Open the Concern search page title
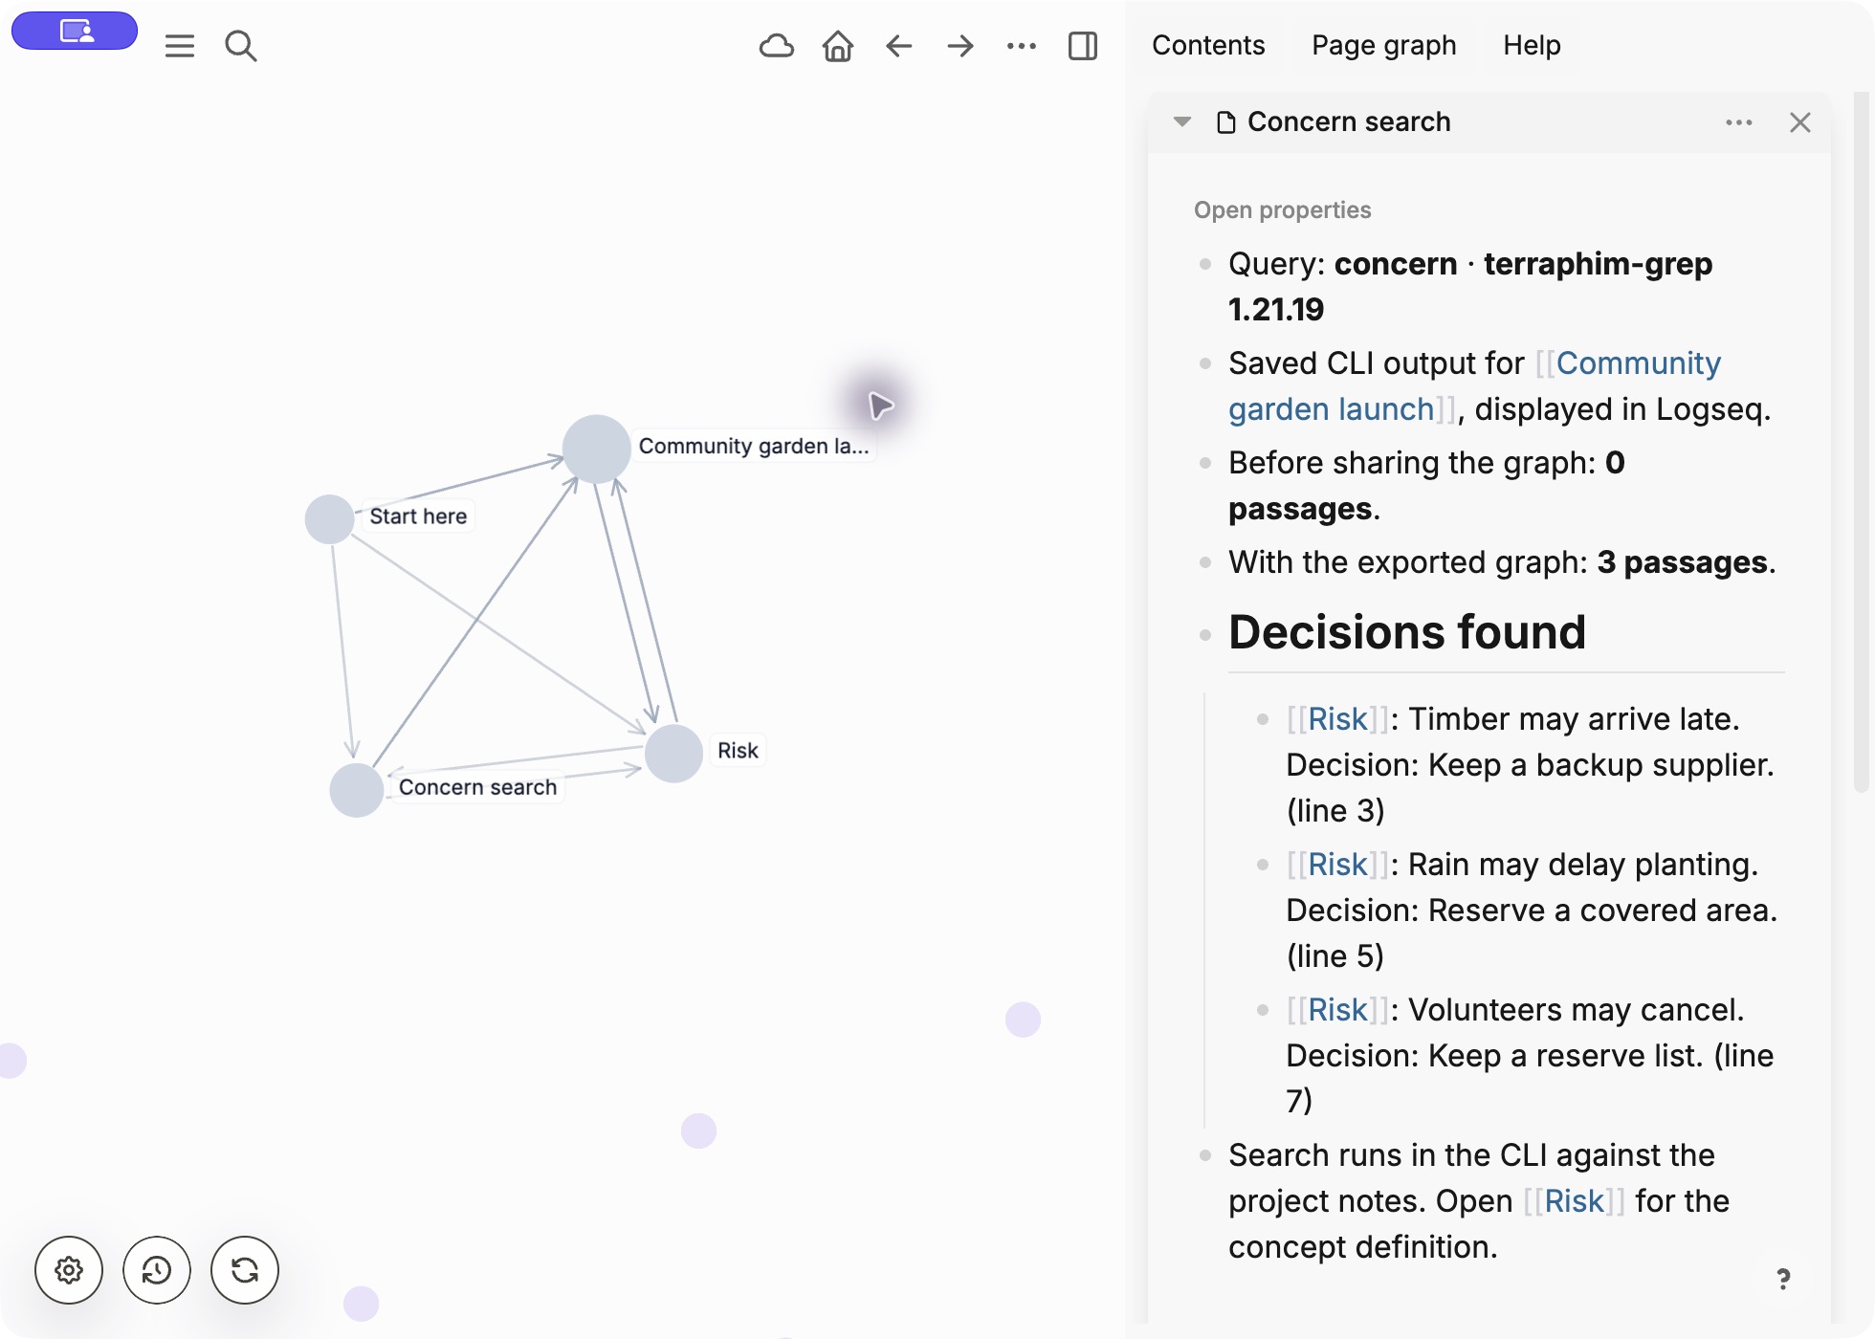 click(x=1349, y=121)
